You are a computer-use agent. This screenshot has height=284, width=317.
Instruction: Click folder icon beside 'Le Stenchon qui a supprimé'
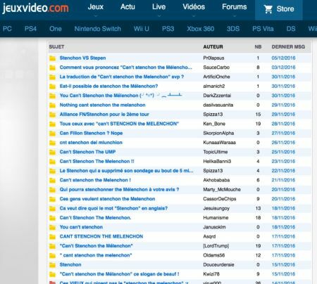pos(52,171)
